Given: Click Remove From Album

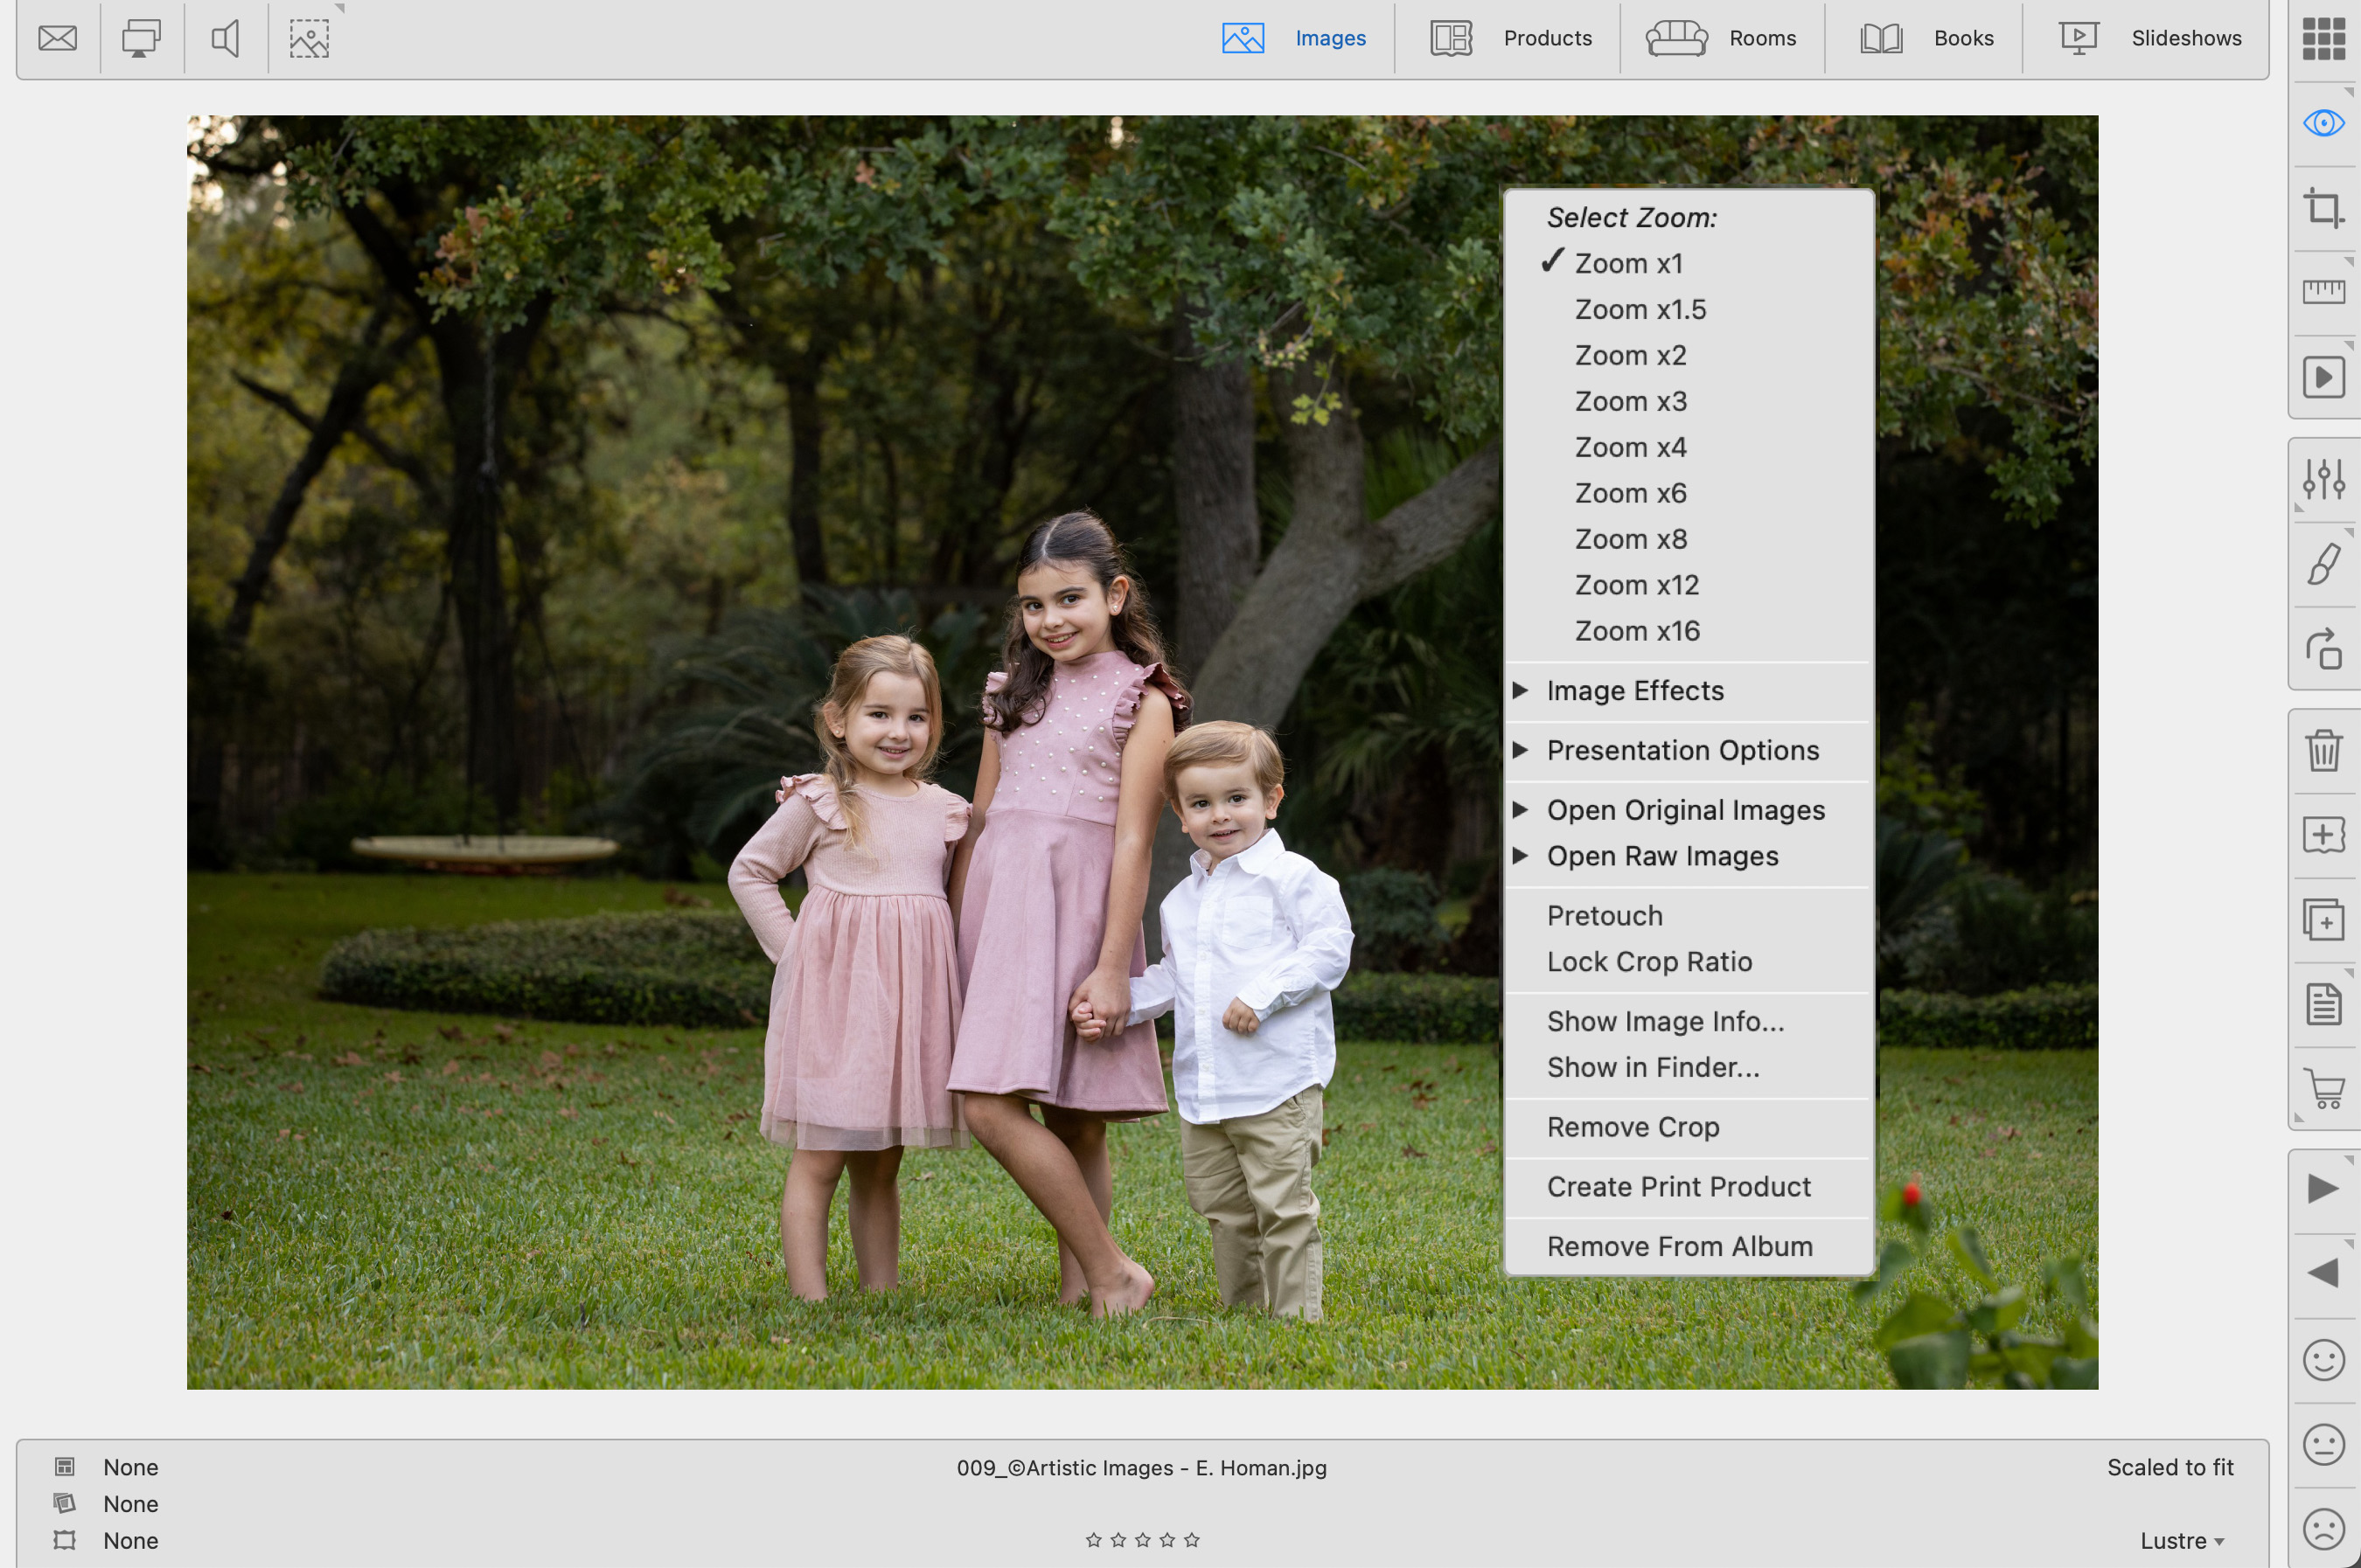Looking at the screenshot, I should pos(1679,1247).
